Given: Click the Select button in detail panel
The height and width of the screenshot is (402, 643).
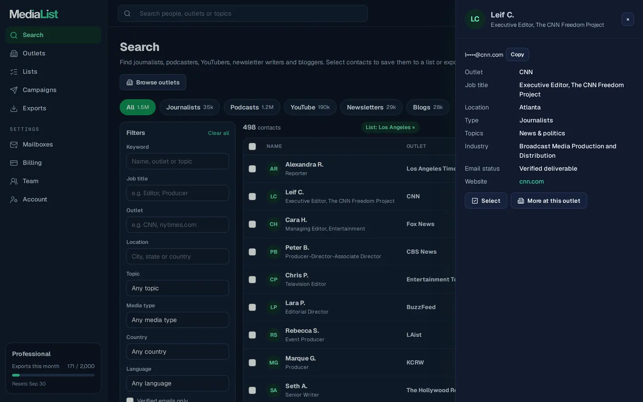Looking at the screenshot, I should [486, 201].
